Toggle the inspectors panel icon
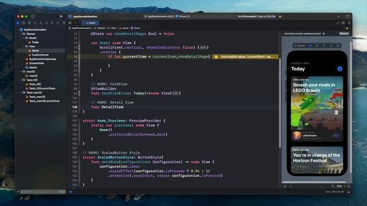The width and height of the screenshot is (367, 206). [348, 17]
